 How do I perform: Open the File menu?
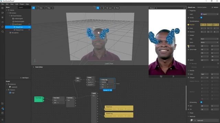click(x=2, y=4)
